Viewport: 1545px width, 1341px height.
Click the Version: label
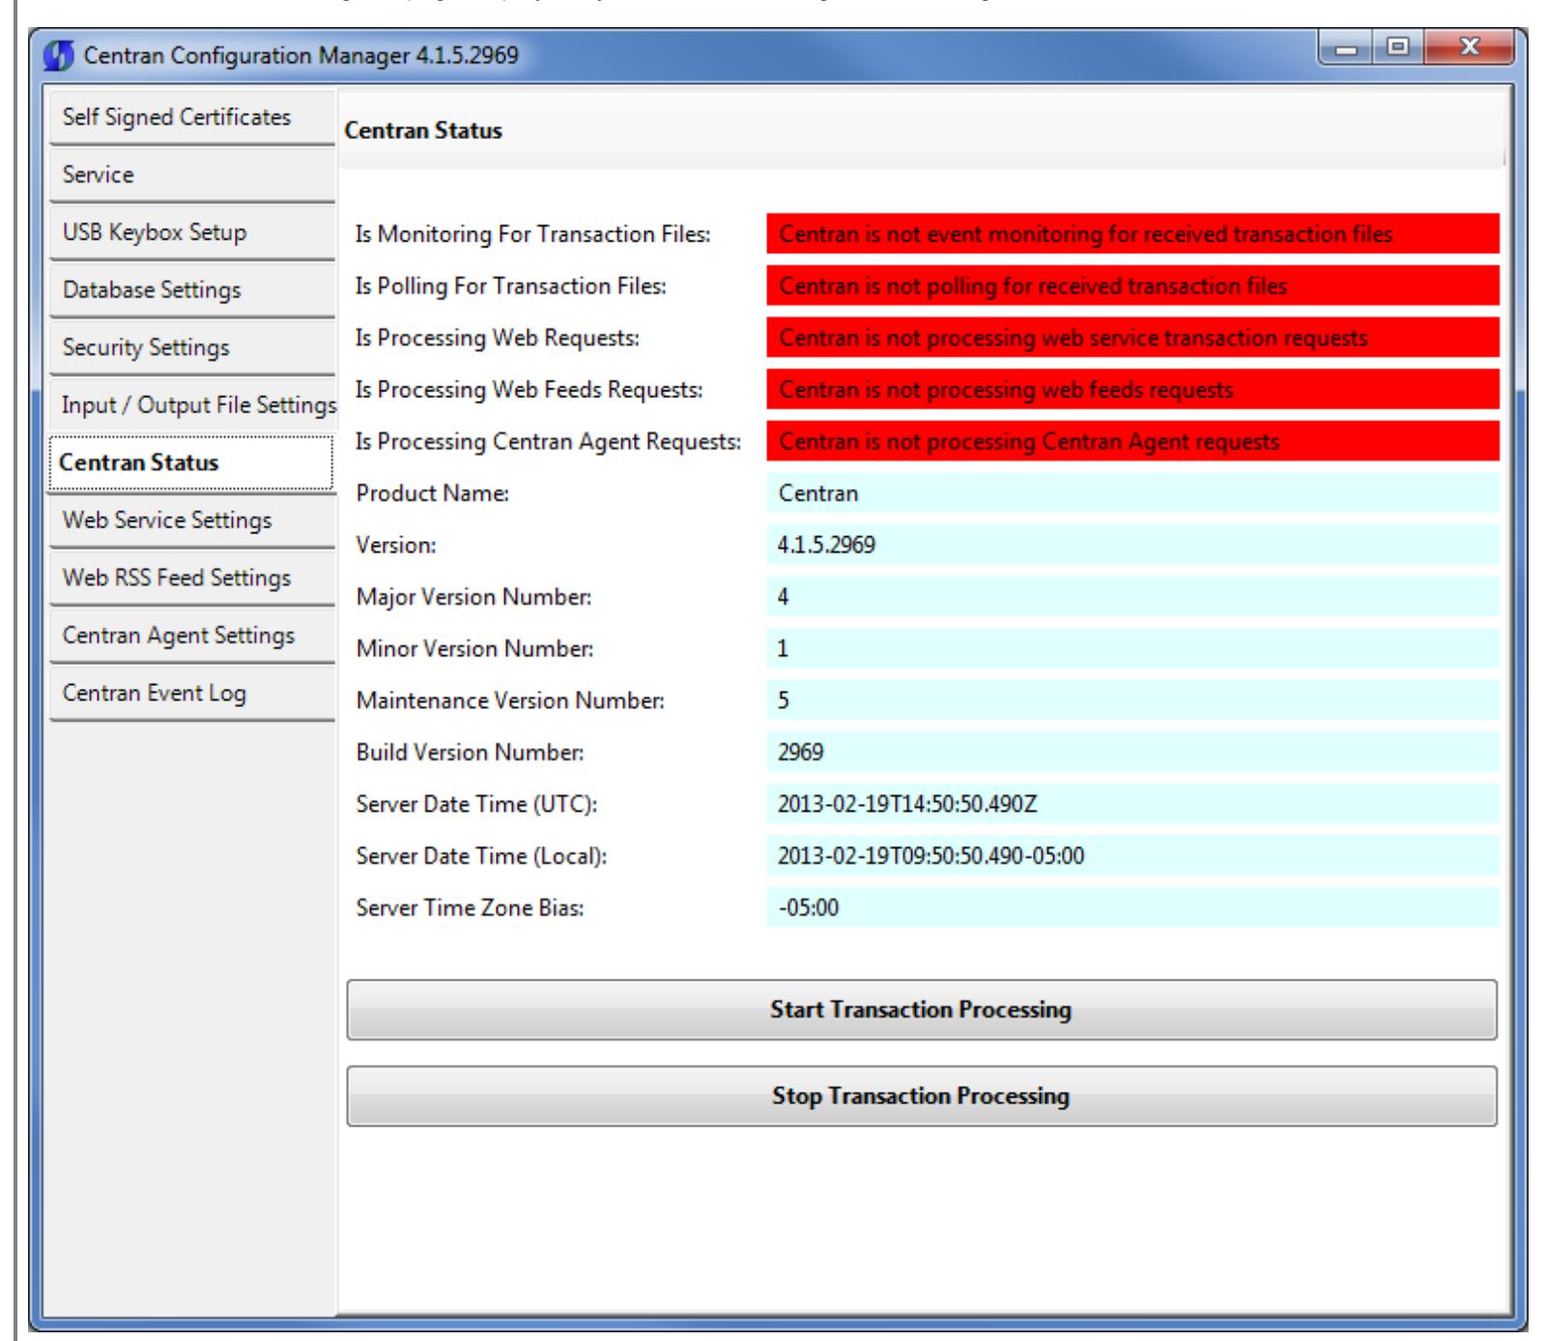396,545
